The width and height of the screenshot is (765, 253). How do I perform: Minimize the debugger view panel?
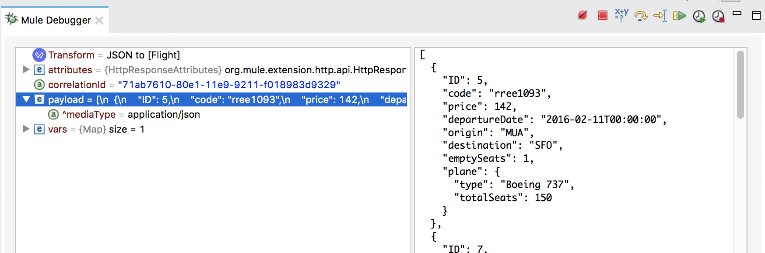click(737, 14)
